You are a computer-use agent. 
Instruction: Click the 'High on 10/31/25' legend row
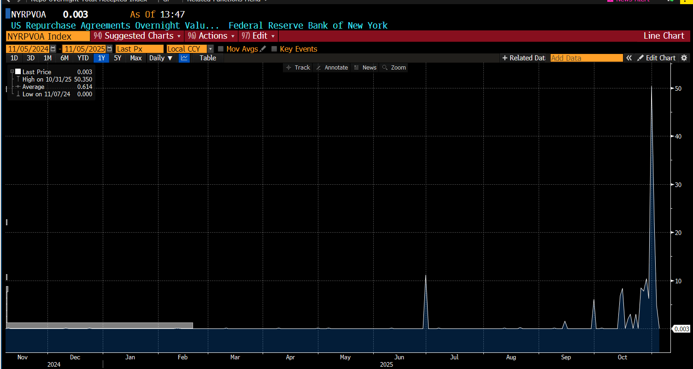pos(54,79)
